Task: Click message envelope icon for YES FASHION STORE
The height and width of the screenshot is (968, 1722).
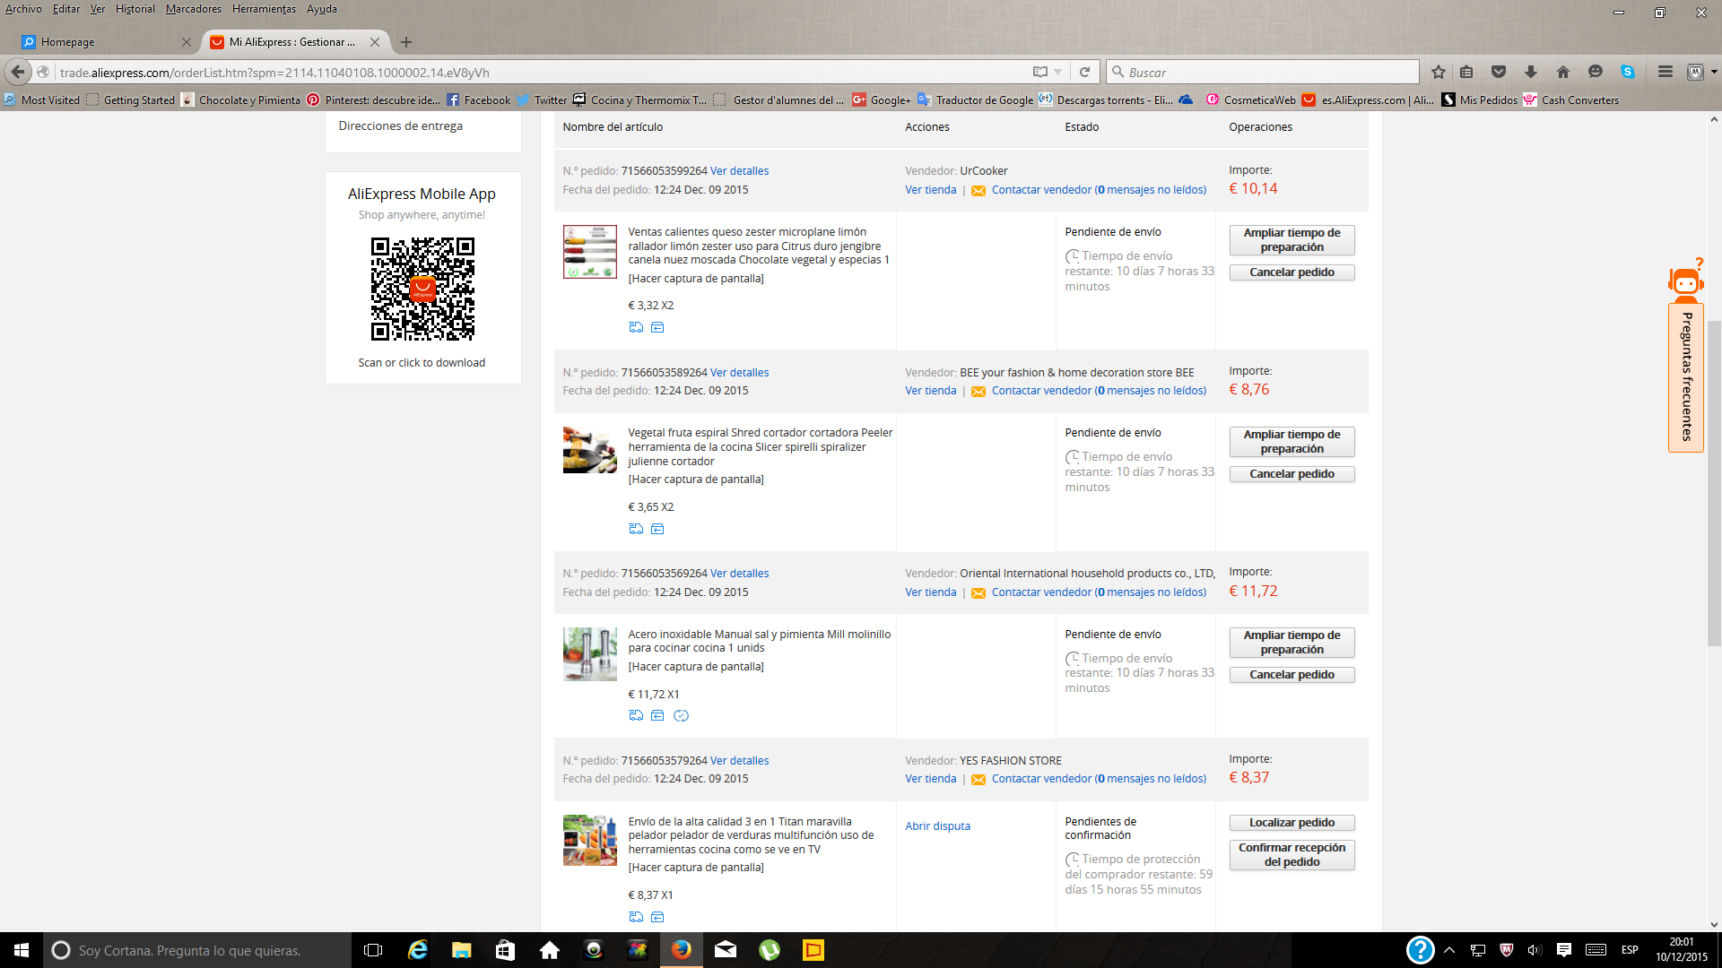Action: [x=978, y=779]
